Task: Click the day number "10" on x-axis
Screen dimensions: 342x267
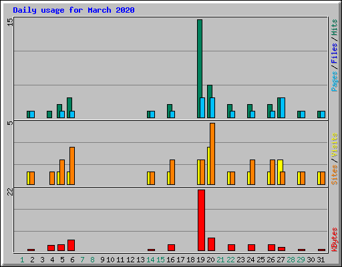Action: pyautogui.click(x=110, y=260)
